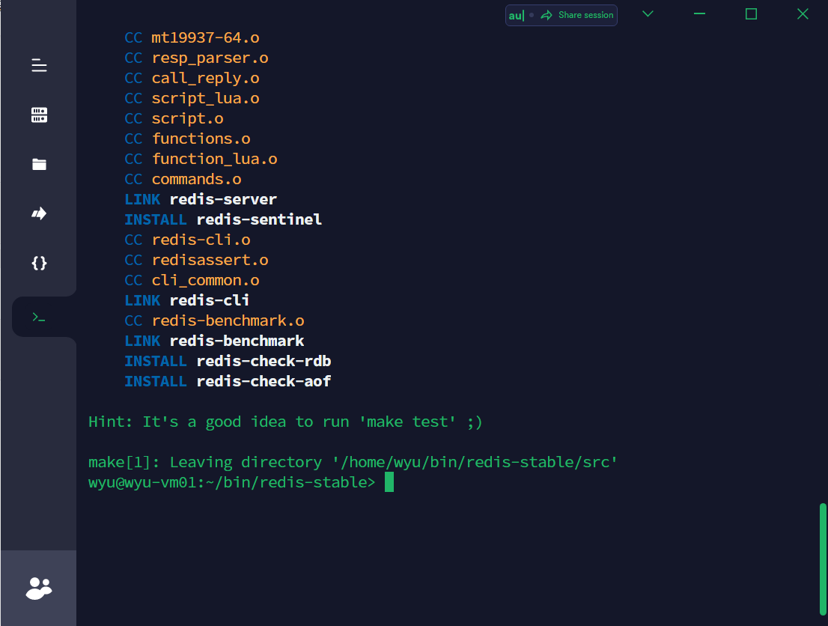This screenshot has width=828, height=626.
Task: Click the text 'redis-benchmark.o'
Action: [228, 320]
